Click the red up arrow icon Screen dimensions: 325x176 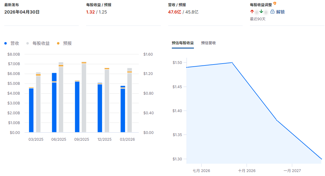(x=252, y=11)
